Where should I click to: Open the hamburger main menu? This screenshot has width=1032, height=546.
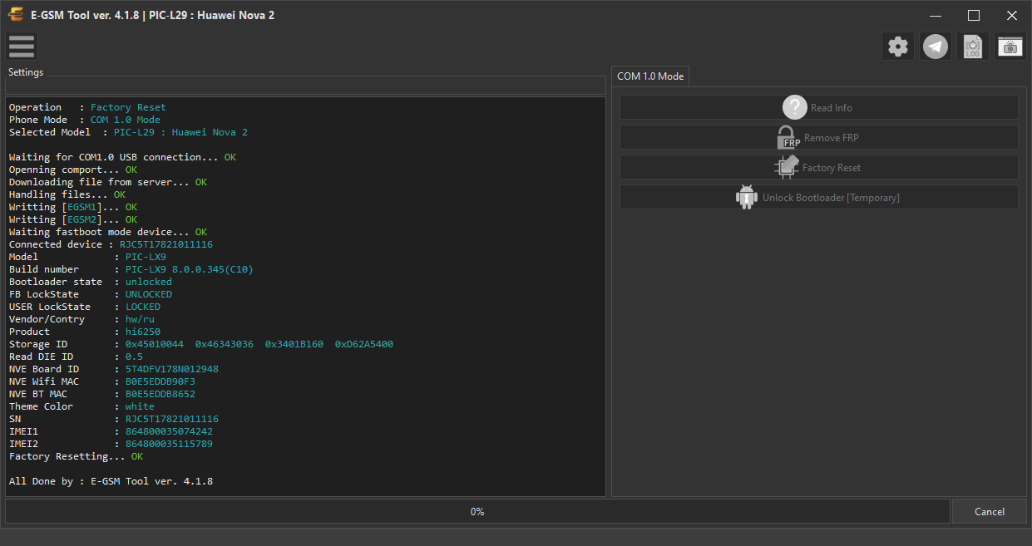(21, 47)
